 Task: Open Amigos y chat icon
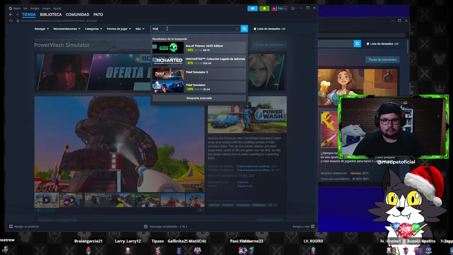tap(312, 226)
